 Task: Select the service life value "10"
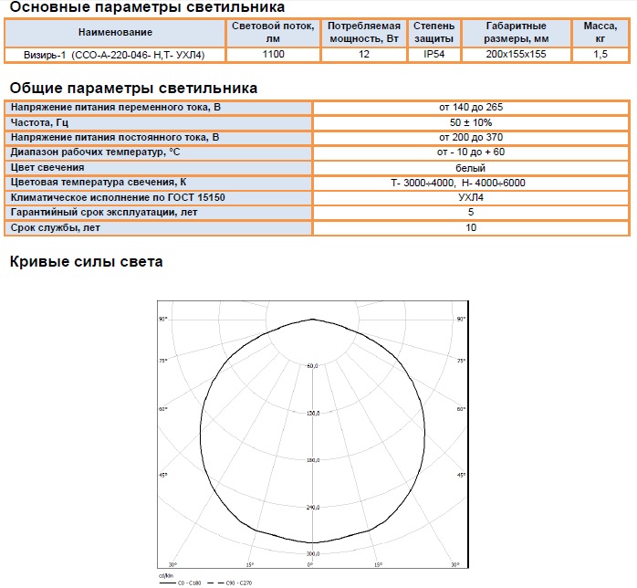pos(471,227)
